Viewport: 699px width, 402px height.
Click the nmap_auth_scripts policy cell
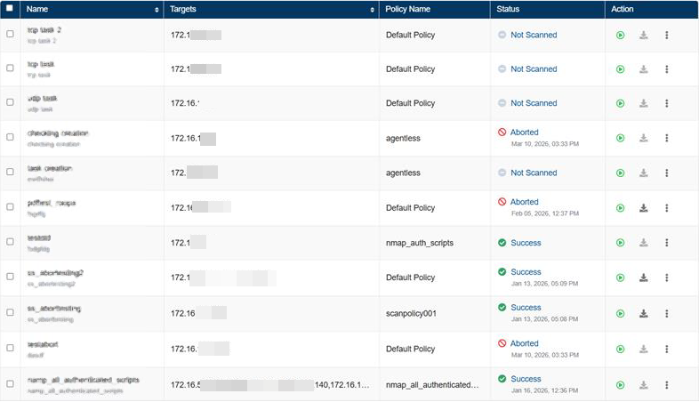[x=420, y=243]
